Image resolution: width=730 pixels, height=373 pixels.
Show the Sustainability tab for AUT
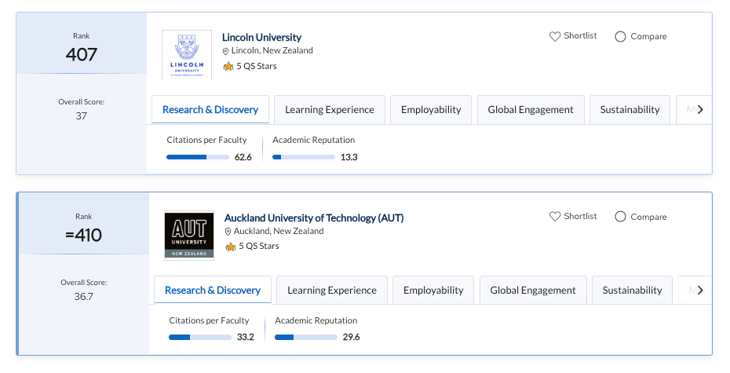[632, 291]
